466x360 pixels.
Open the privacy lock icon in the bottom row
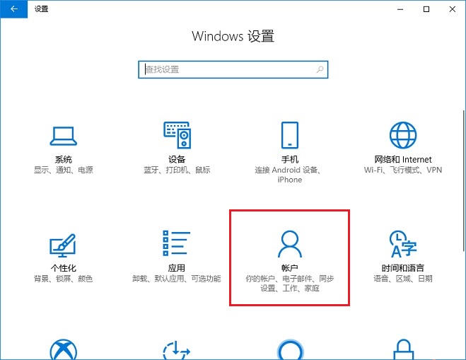[403, 351]
